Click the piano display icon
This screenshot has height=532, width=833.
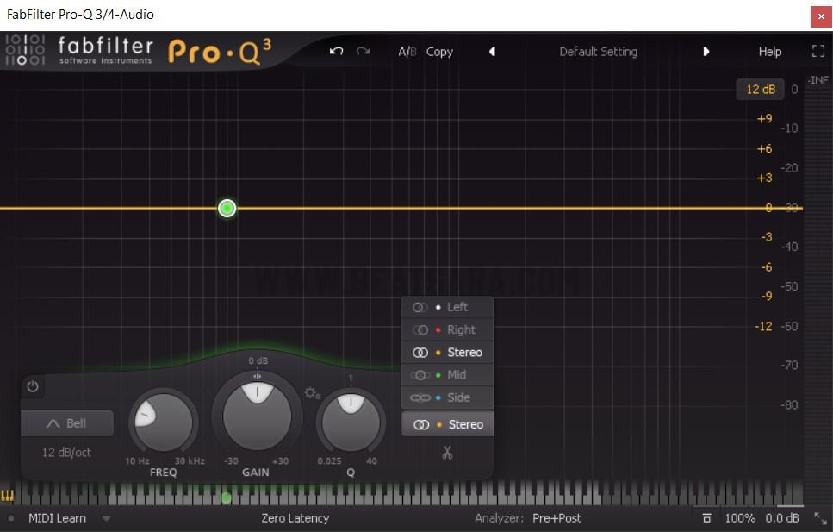(x=9, y=496)
